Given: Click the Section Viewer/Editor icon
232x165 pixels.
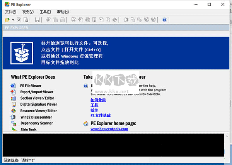Looking at the screenshot, I should coord(14,98).
